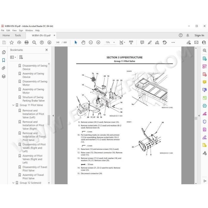This screenshot has height=208, width=208.
Task: Open the Edit menu
Action: pos(8,30)
